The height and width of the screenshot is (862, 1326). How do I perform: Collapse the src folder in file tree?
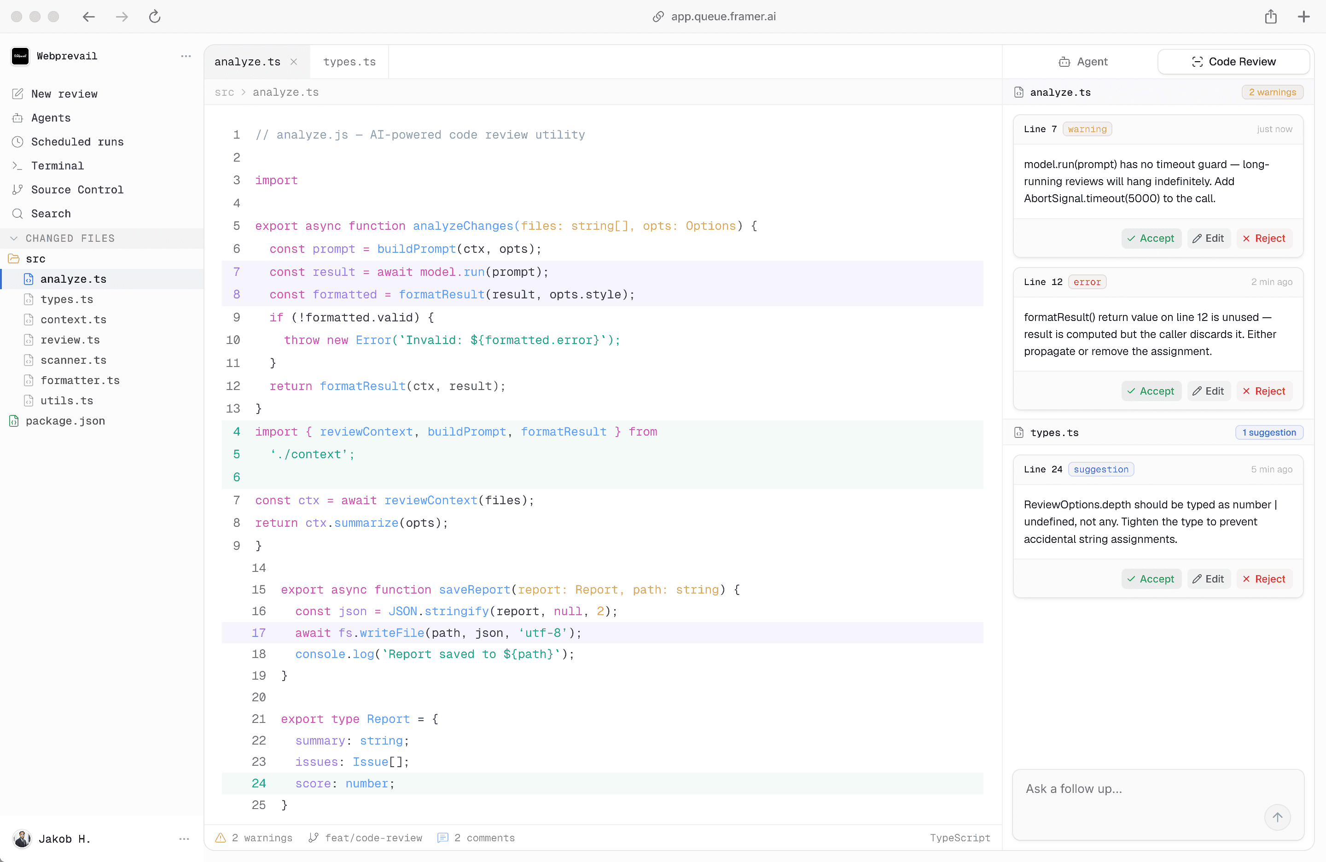click(14, 258)
